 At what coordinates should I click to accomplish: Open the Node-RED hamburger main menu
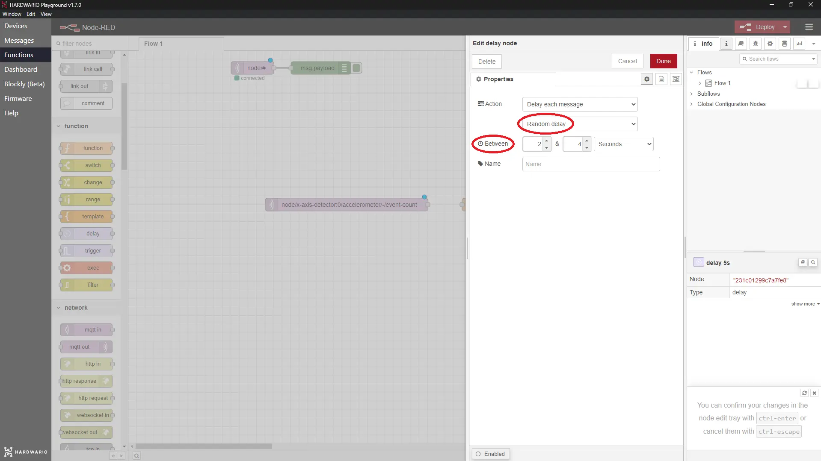point(809,27)
